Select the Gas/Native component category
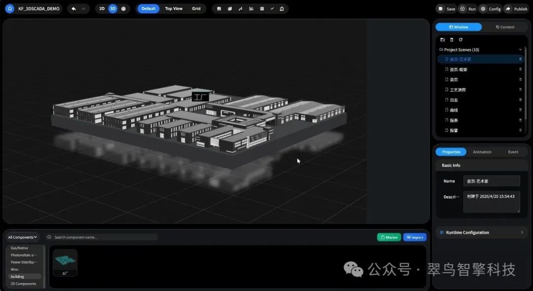 click(x=19, y=248)
